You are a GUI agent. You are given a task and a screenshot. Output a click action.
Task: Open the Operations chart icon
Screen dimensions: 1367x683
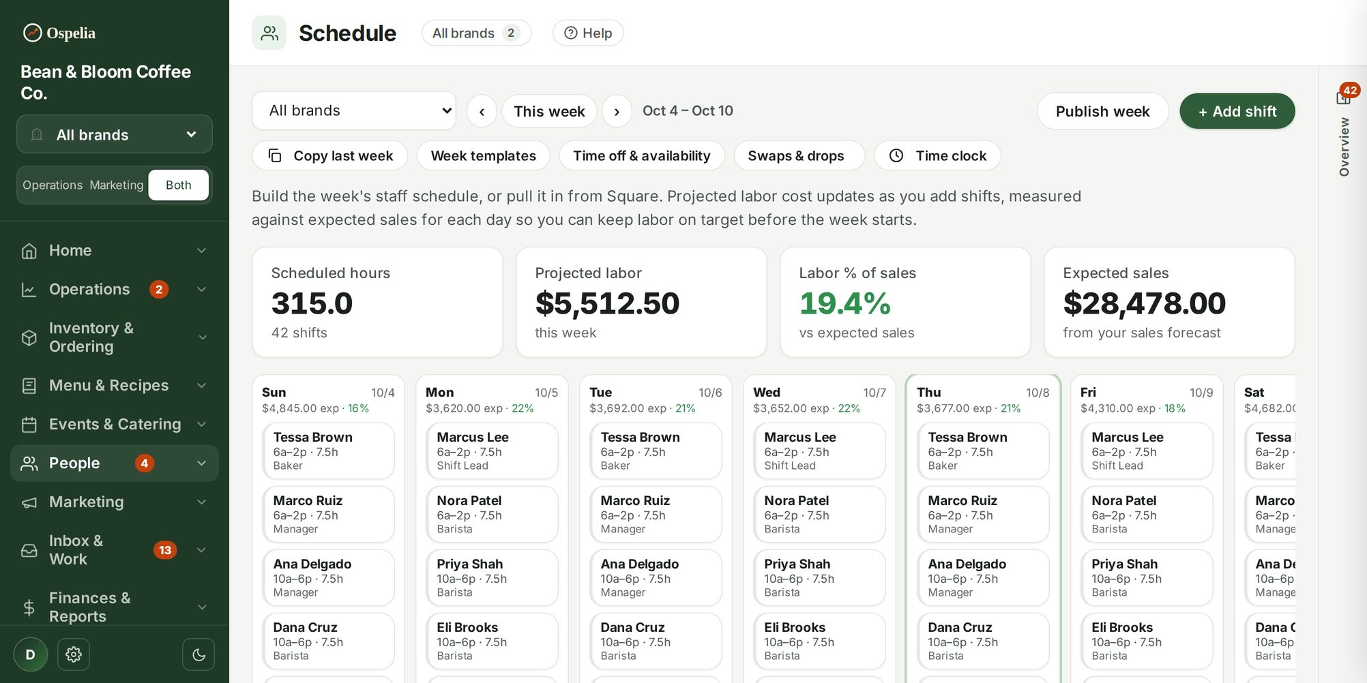click(29, 290)
